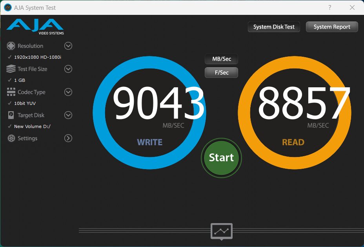
Task: Switch units to MB/Sec
Action: (222, 59)
